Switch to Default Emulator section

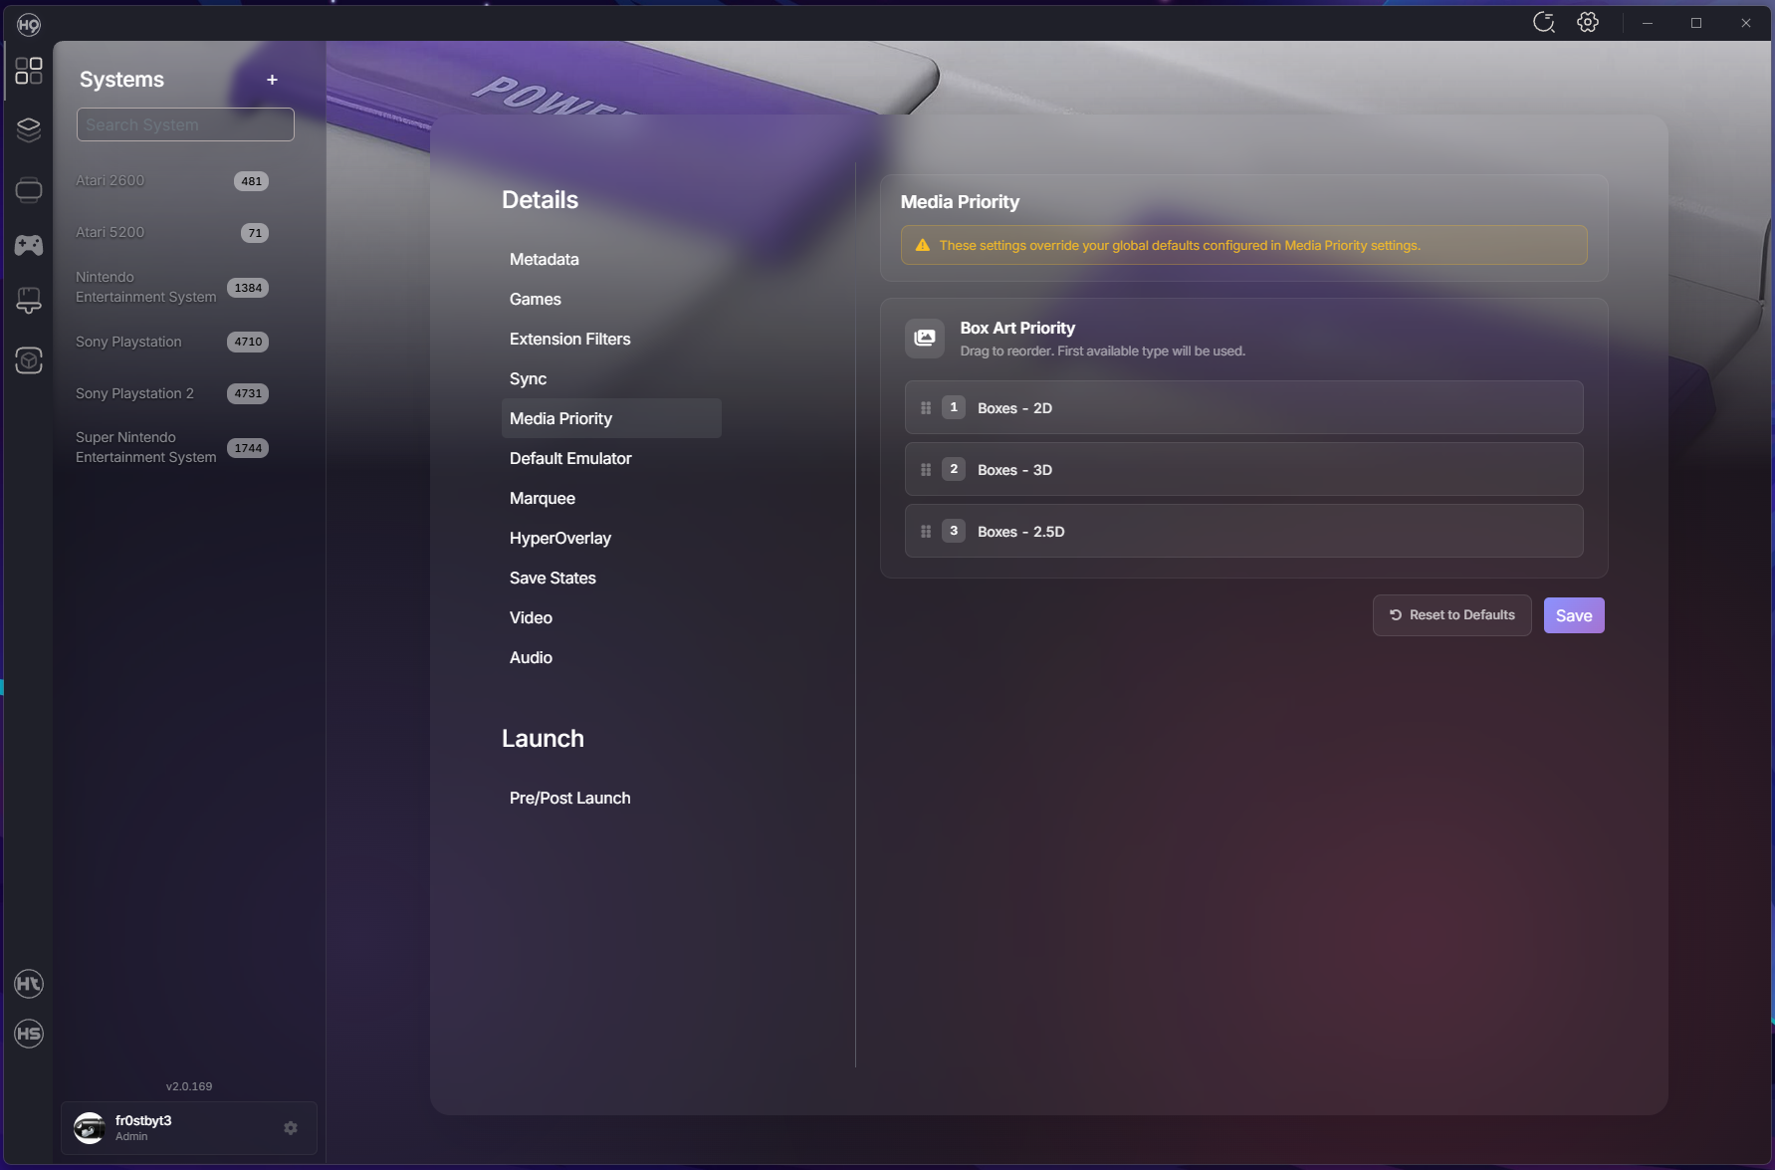click(x=570, y=458)
